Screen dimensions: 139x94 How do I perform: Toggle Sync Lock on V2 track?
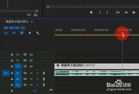tap(25, 60)
